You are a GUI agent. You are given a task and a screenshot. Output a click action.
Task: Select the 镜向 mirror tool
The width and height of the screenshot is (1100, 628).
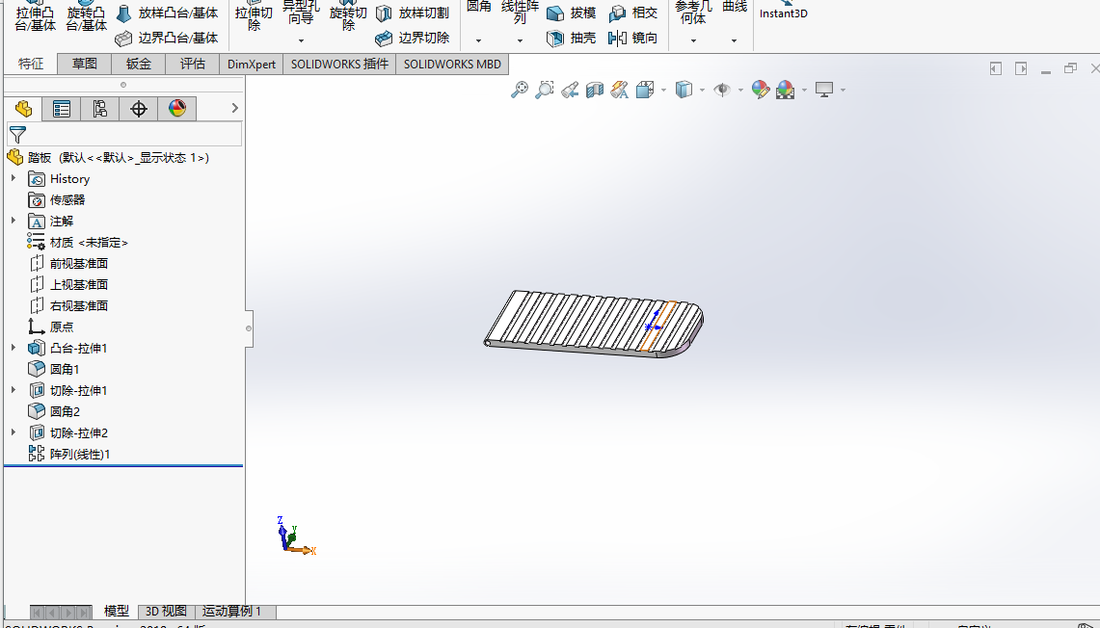pos(632,38)
